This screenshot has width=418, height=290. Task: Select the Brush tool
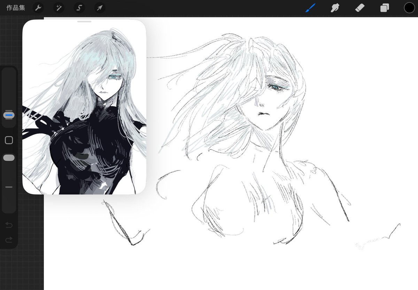(x=310, y=8)
